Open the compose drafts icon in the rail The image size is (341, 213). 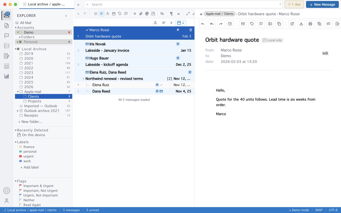(x=7, y=56)
